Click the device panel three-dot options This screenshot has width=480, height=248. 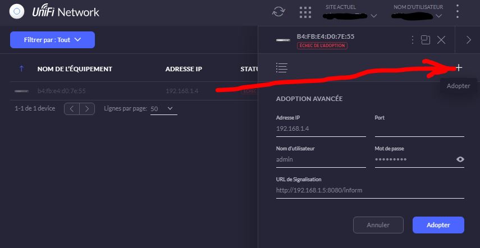413,40
